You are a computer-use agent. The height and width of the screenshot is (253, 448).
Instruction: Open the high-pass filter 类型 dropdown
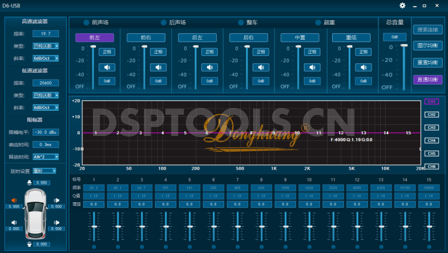click(45, 46)
